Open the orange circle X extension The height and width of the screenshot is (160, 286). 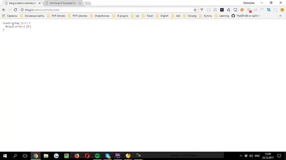(242, 10)
